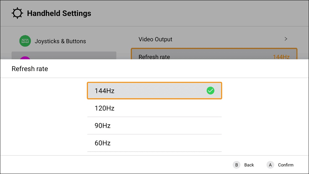Click the Handheld Settings gear icon
309x174 pixels.
[17, 13]
